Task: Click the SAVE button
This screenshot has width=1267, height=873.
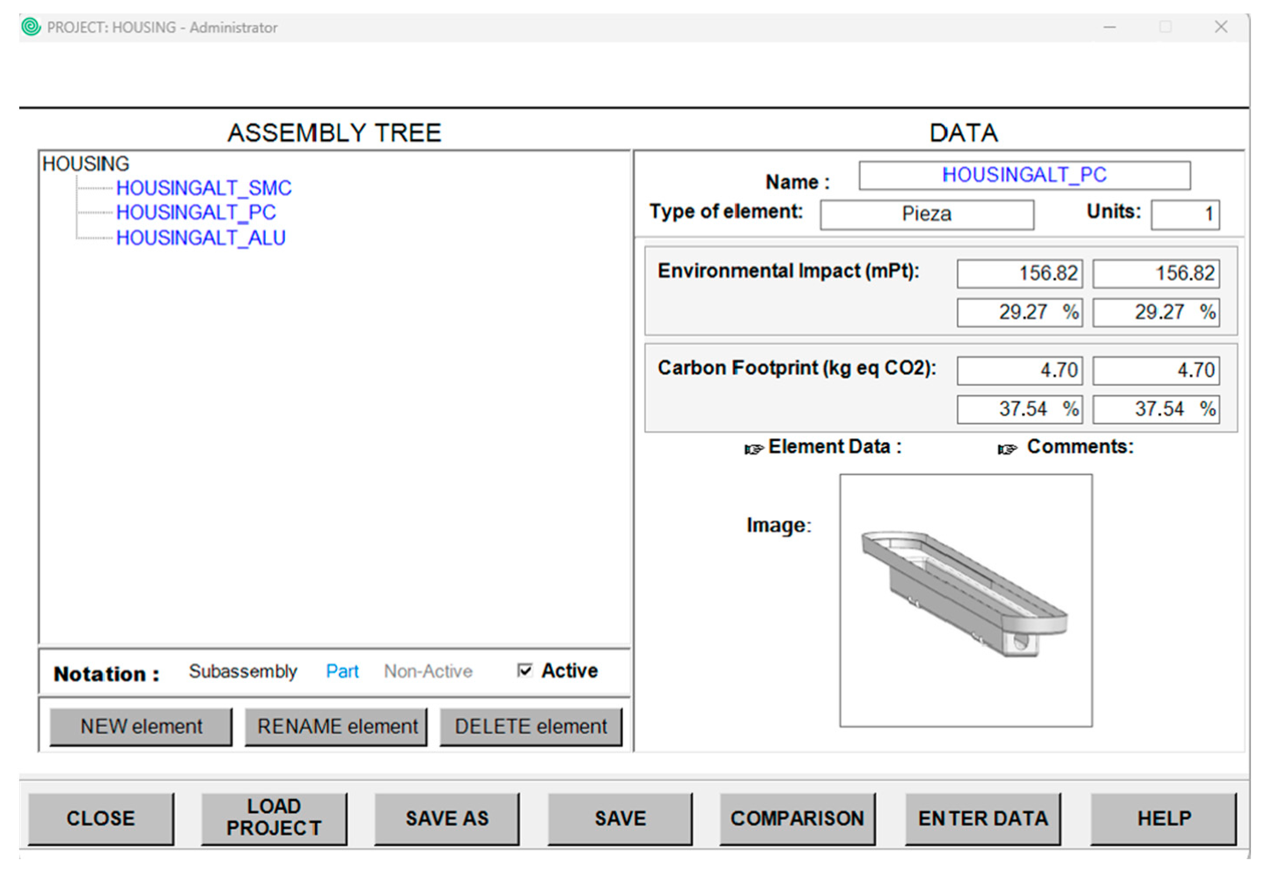Action: point(620,818)
